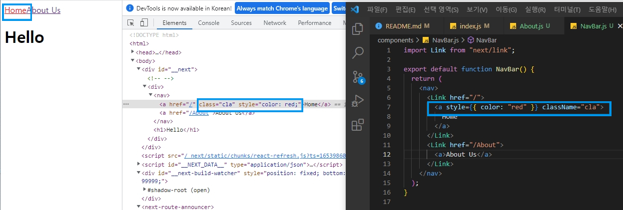Image resolution: width=623 pixels, height=210 pixels.
Task: Select <!DOCTYPE html> row in Elements
Action: tap(154, 35)
